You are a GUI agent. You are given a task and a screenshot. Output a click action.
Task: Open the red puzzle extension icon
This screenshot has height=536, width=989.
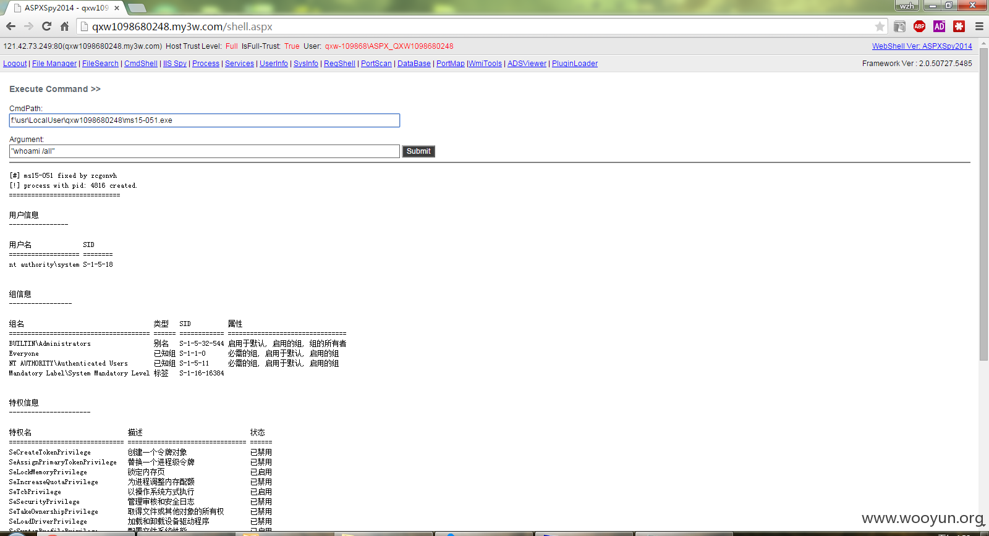pyautogui.click(x=959, y=26)
